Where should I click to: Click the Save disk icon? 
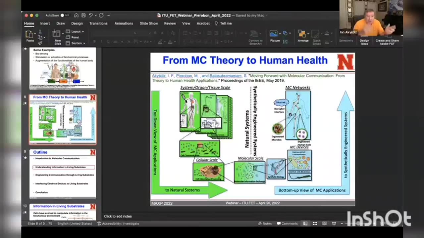coord(83,15)
